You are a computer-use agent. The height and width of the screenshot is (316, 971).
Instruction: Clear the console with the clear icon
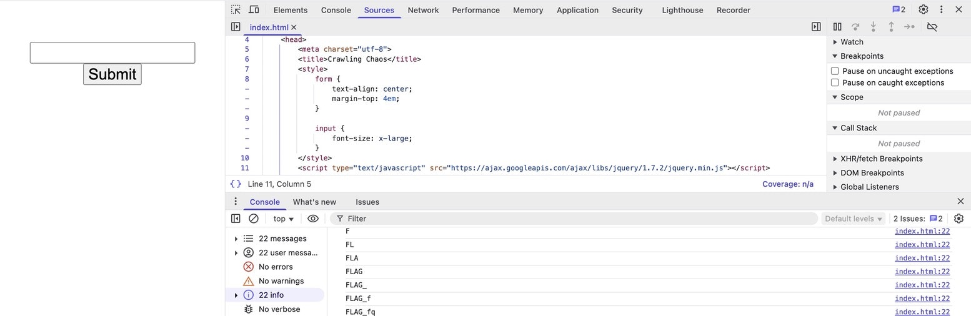pyautogui.click(x=254, y=219)
